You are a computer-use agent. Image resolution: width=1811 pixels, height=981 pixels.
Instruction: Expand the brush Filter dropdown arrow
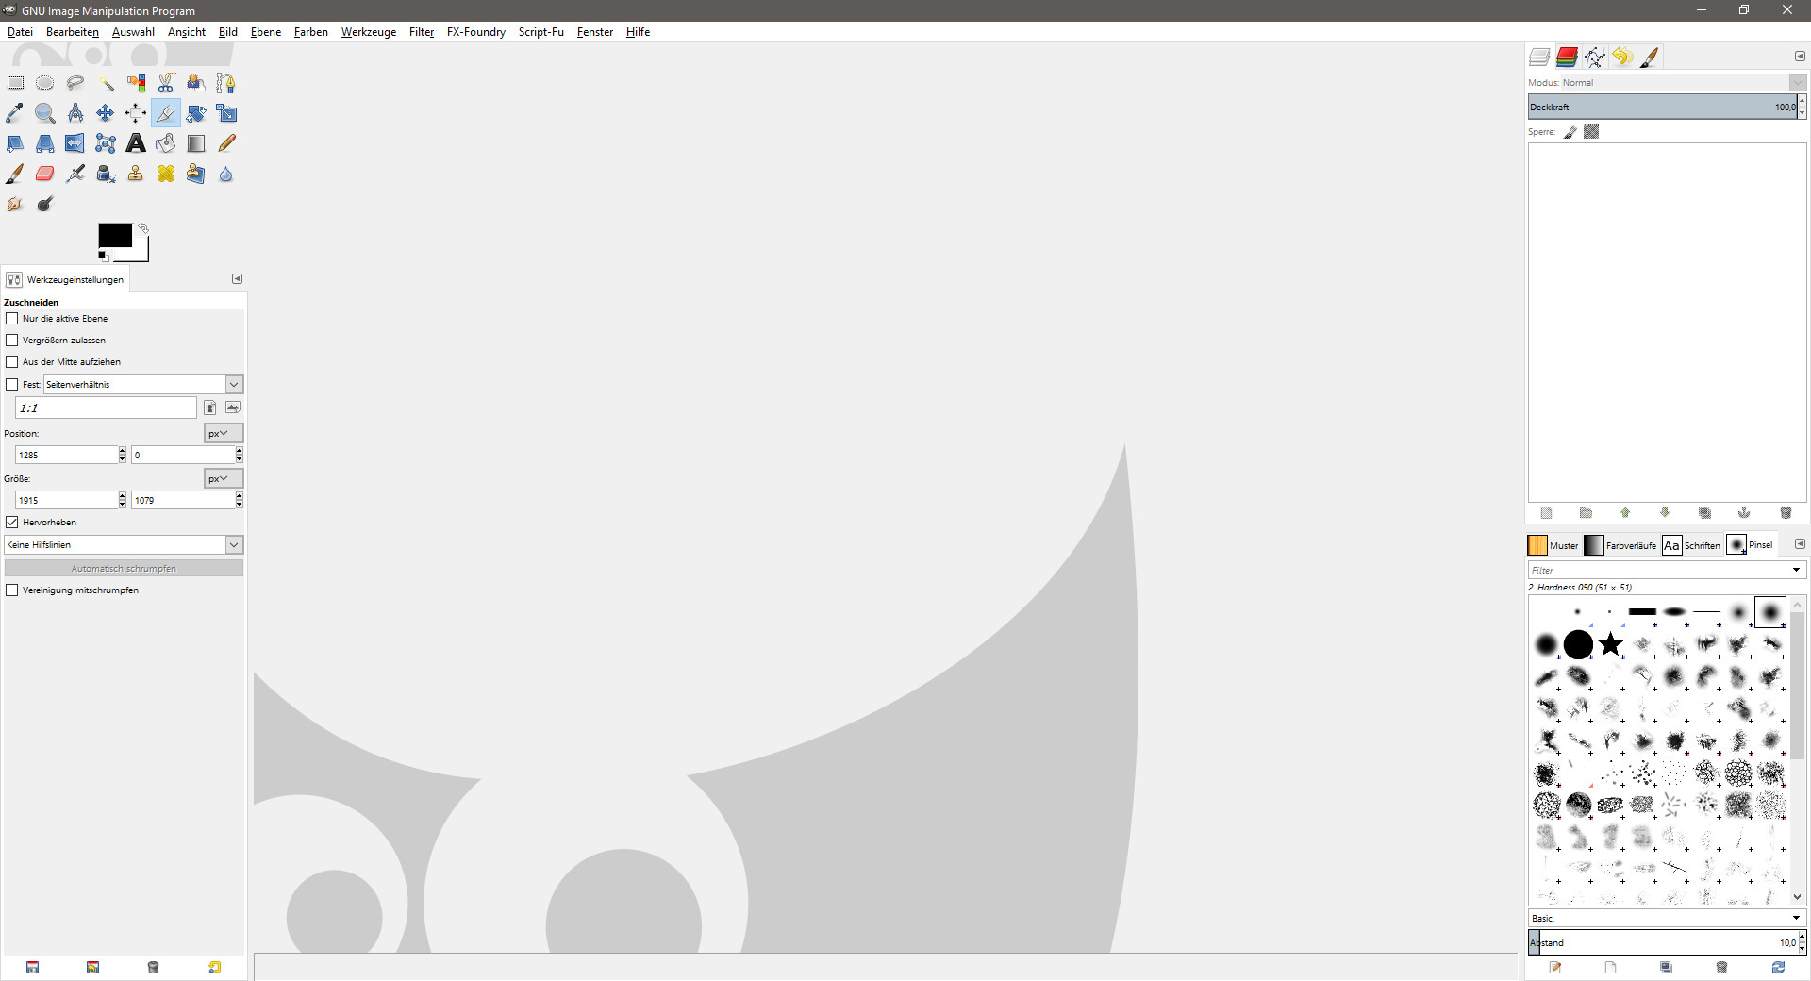(1796, 570)
